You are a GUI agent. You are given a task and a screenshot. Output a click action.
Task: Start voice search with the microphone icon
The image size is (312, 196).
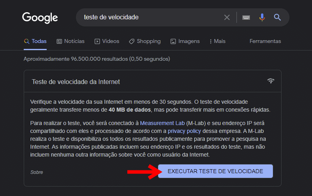(262, 17)
